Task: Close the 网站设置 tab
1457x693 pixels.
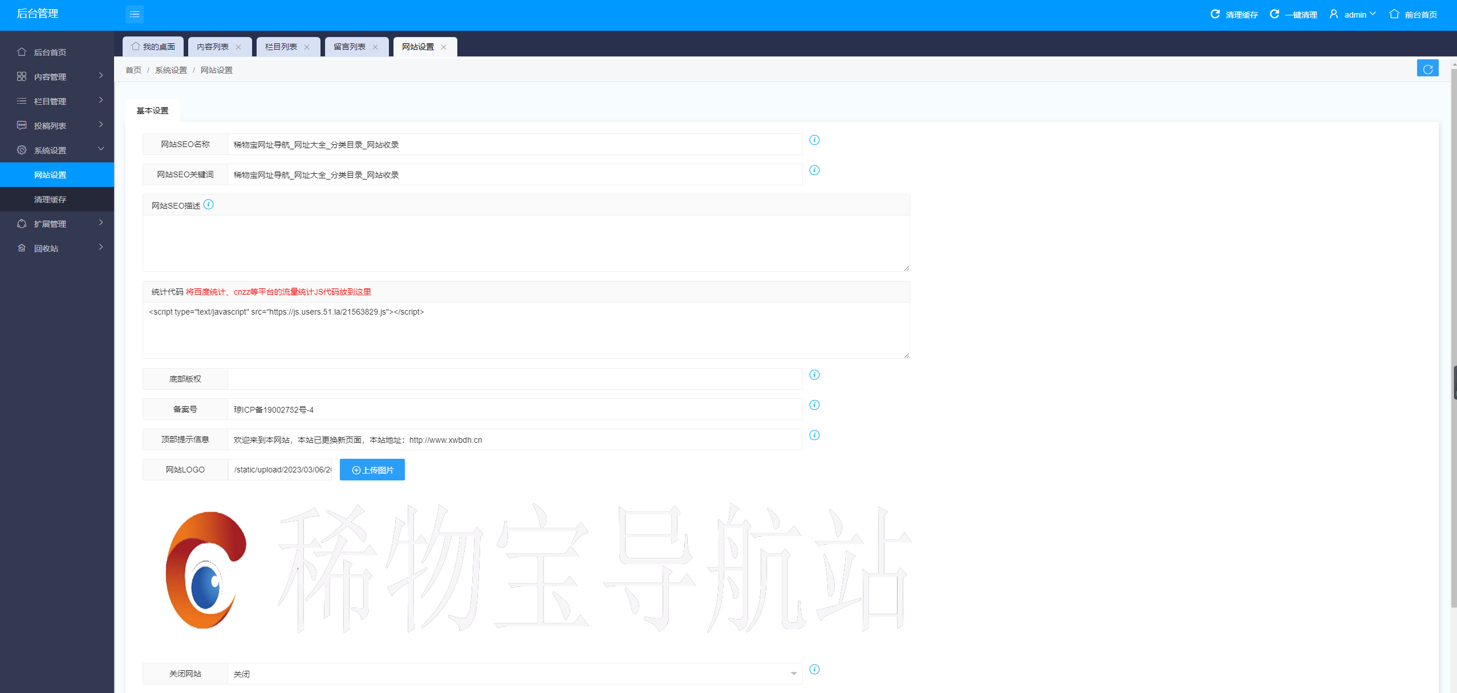Action: tap(444, 47)
